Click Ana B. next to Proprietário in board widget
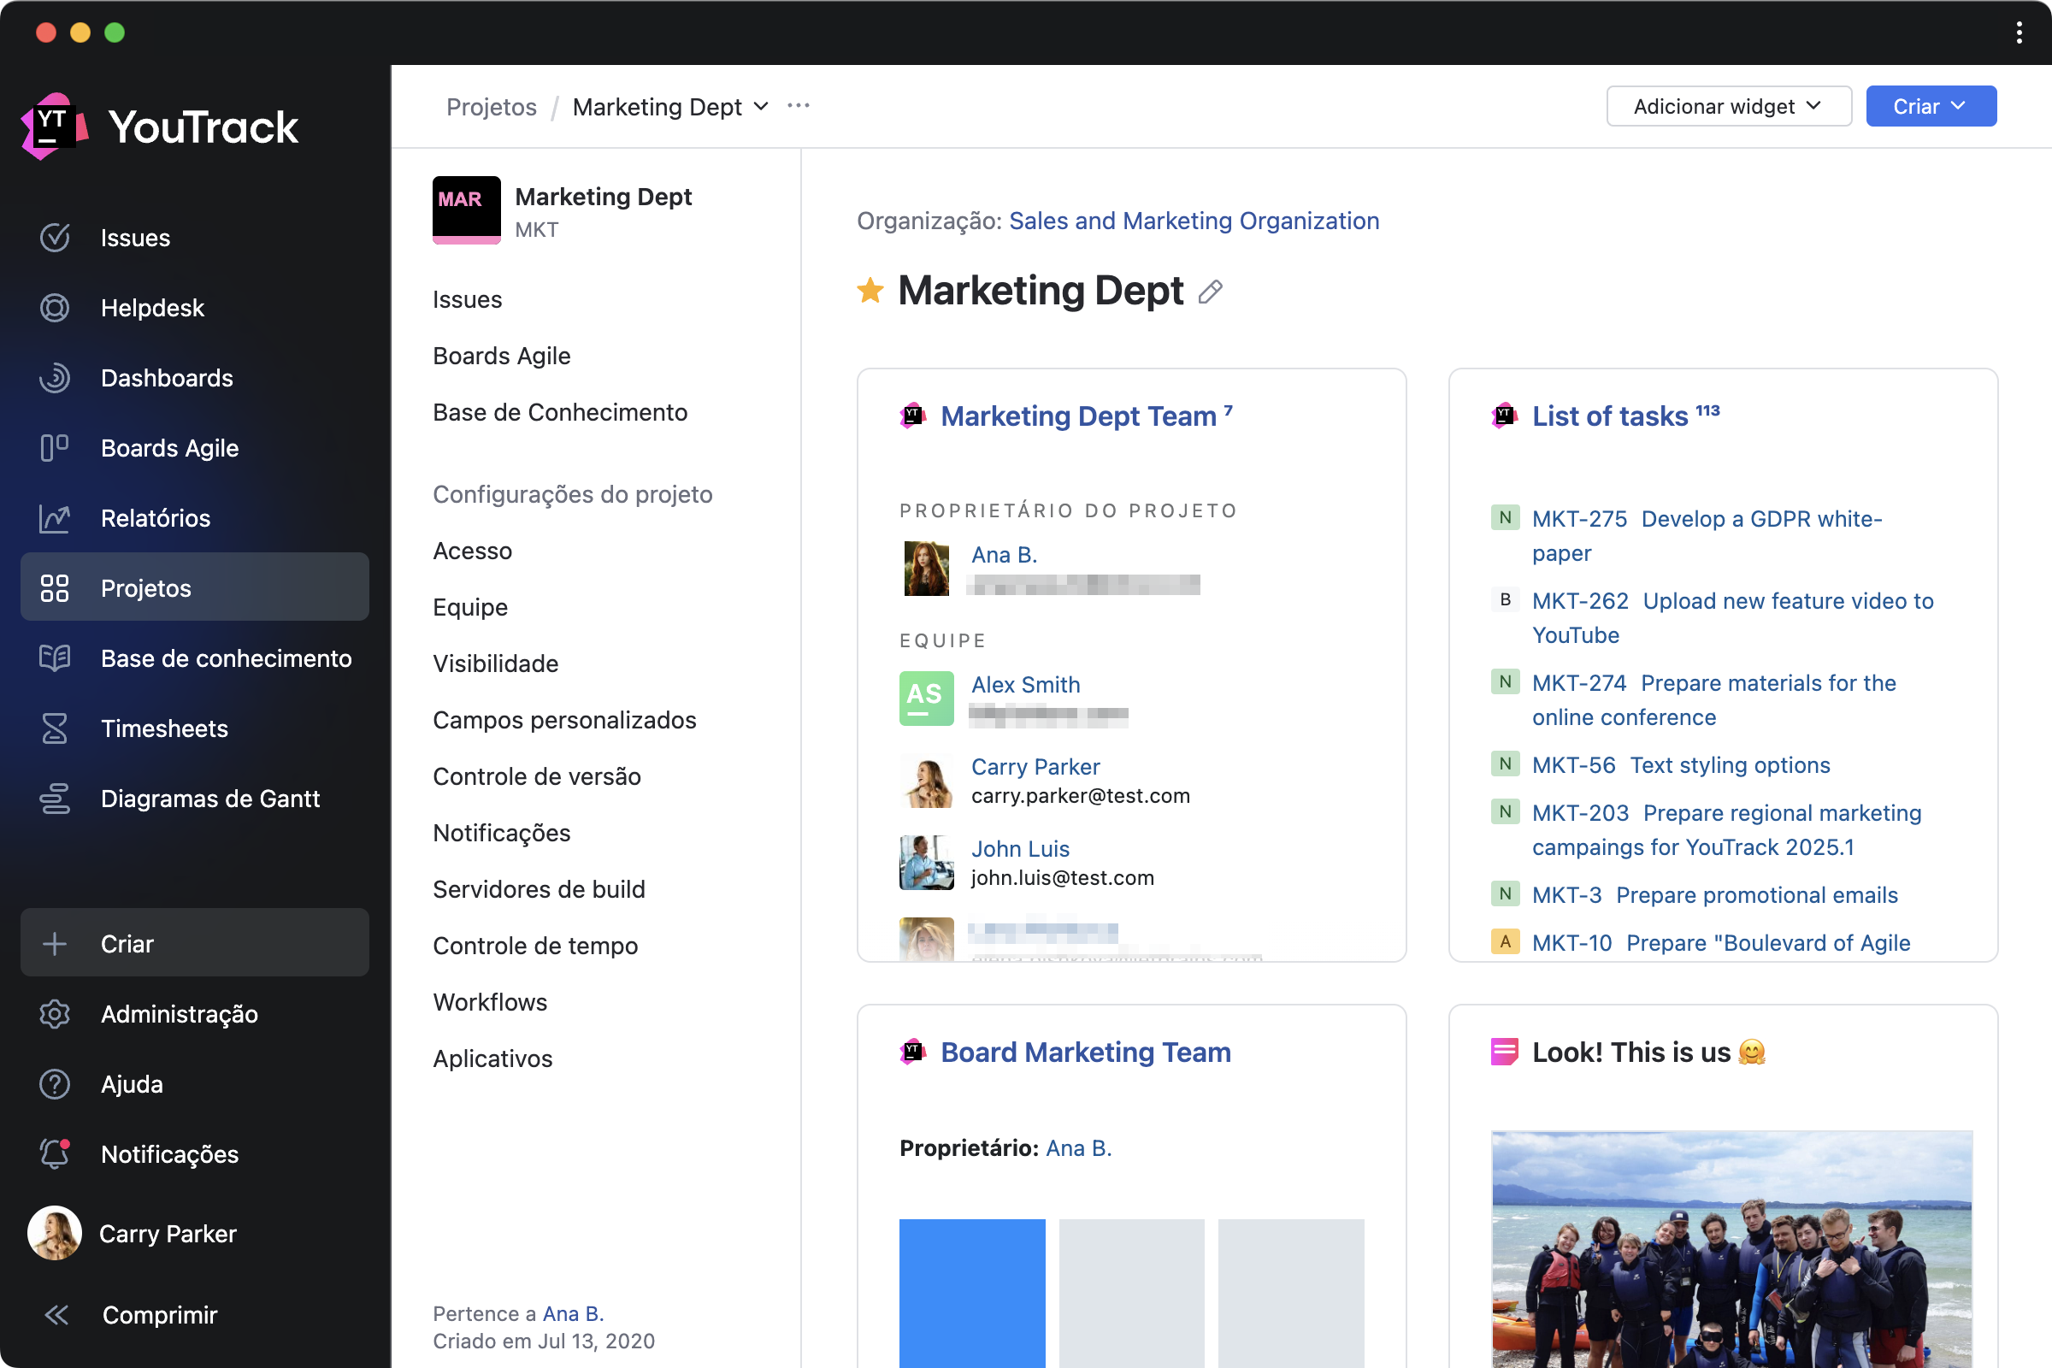Screen dimensions: 2052x1368 point(1078,1148)
